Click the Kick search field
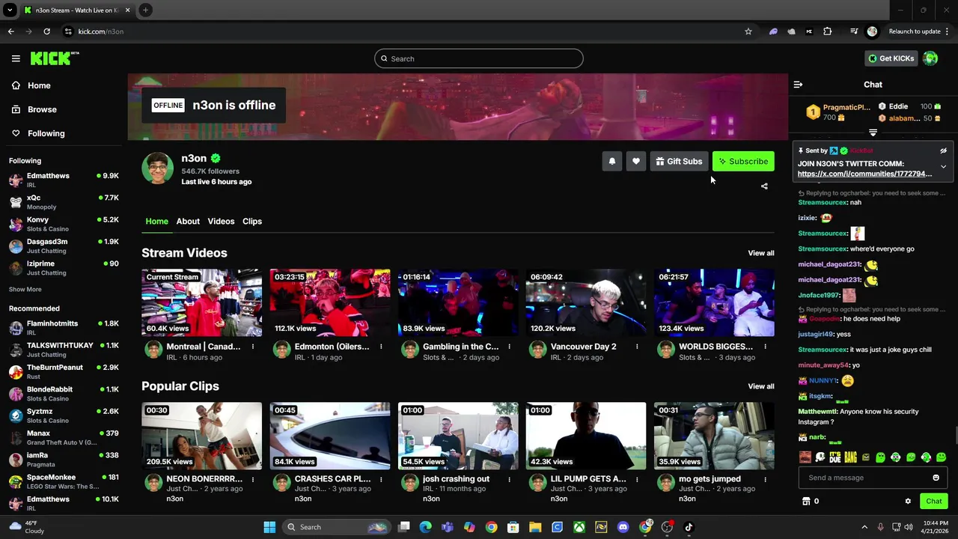The image size is (958, 539). click(x=479, y=58)
